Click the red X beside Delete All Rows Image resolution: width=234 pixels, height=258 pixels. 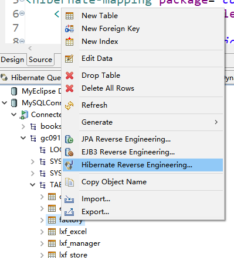(70, 88)
